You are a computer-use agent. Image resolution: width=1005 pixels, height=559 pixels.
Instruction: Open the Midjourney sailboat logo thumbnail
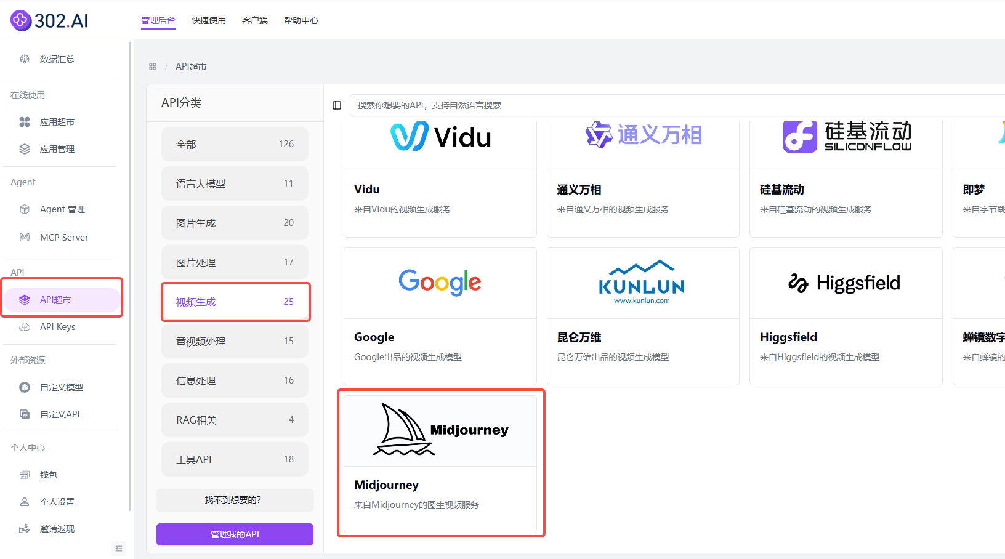440,431
